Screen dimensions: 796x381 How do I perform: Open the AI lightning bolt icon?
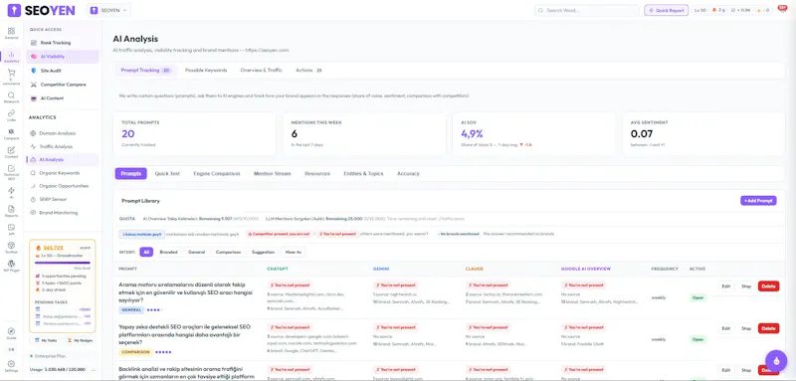pyautogui.click(x=11, y=192)
